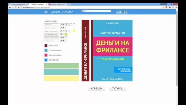Open the size dropdown in the landingdesign.ru row
The width and height of the screenshot is (186, 105).
62,41
